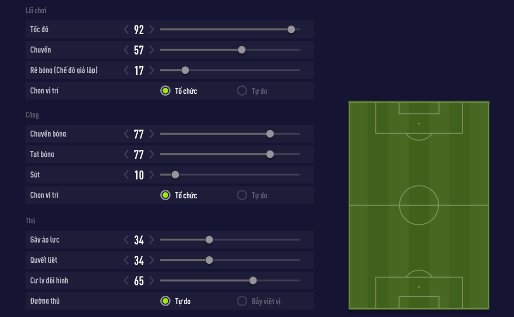This screenshot has width=514, height=317.
Task: Select Tự do positioning under Công
Action: pyautogui.click(x=242, y=195)
